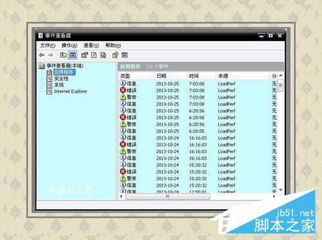Click the Back arrow toolbar icon
The width and height of the screenshot is (322, 240).
tap(42, 55)
